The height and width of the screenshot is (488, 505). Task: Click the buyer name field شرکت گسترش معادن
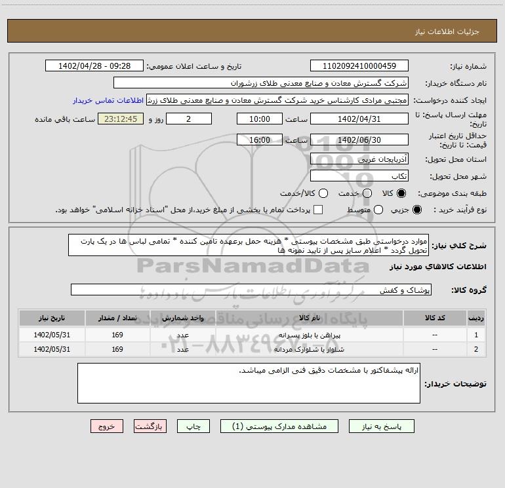point(261,83)
